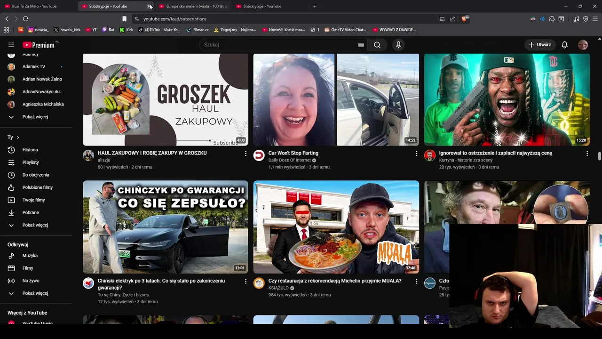The image size is (602, 339).
Task: Click the bookmark icon beside address bar
Action: pyautogui.click(x=124, y=19)
